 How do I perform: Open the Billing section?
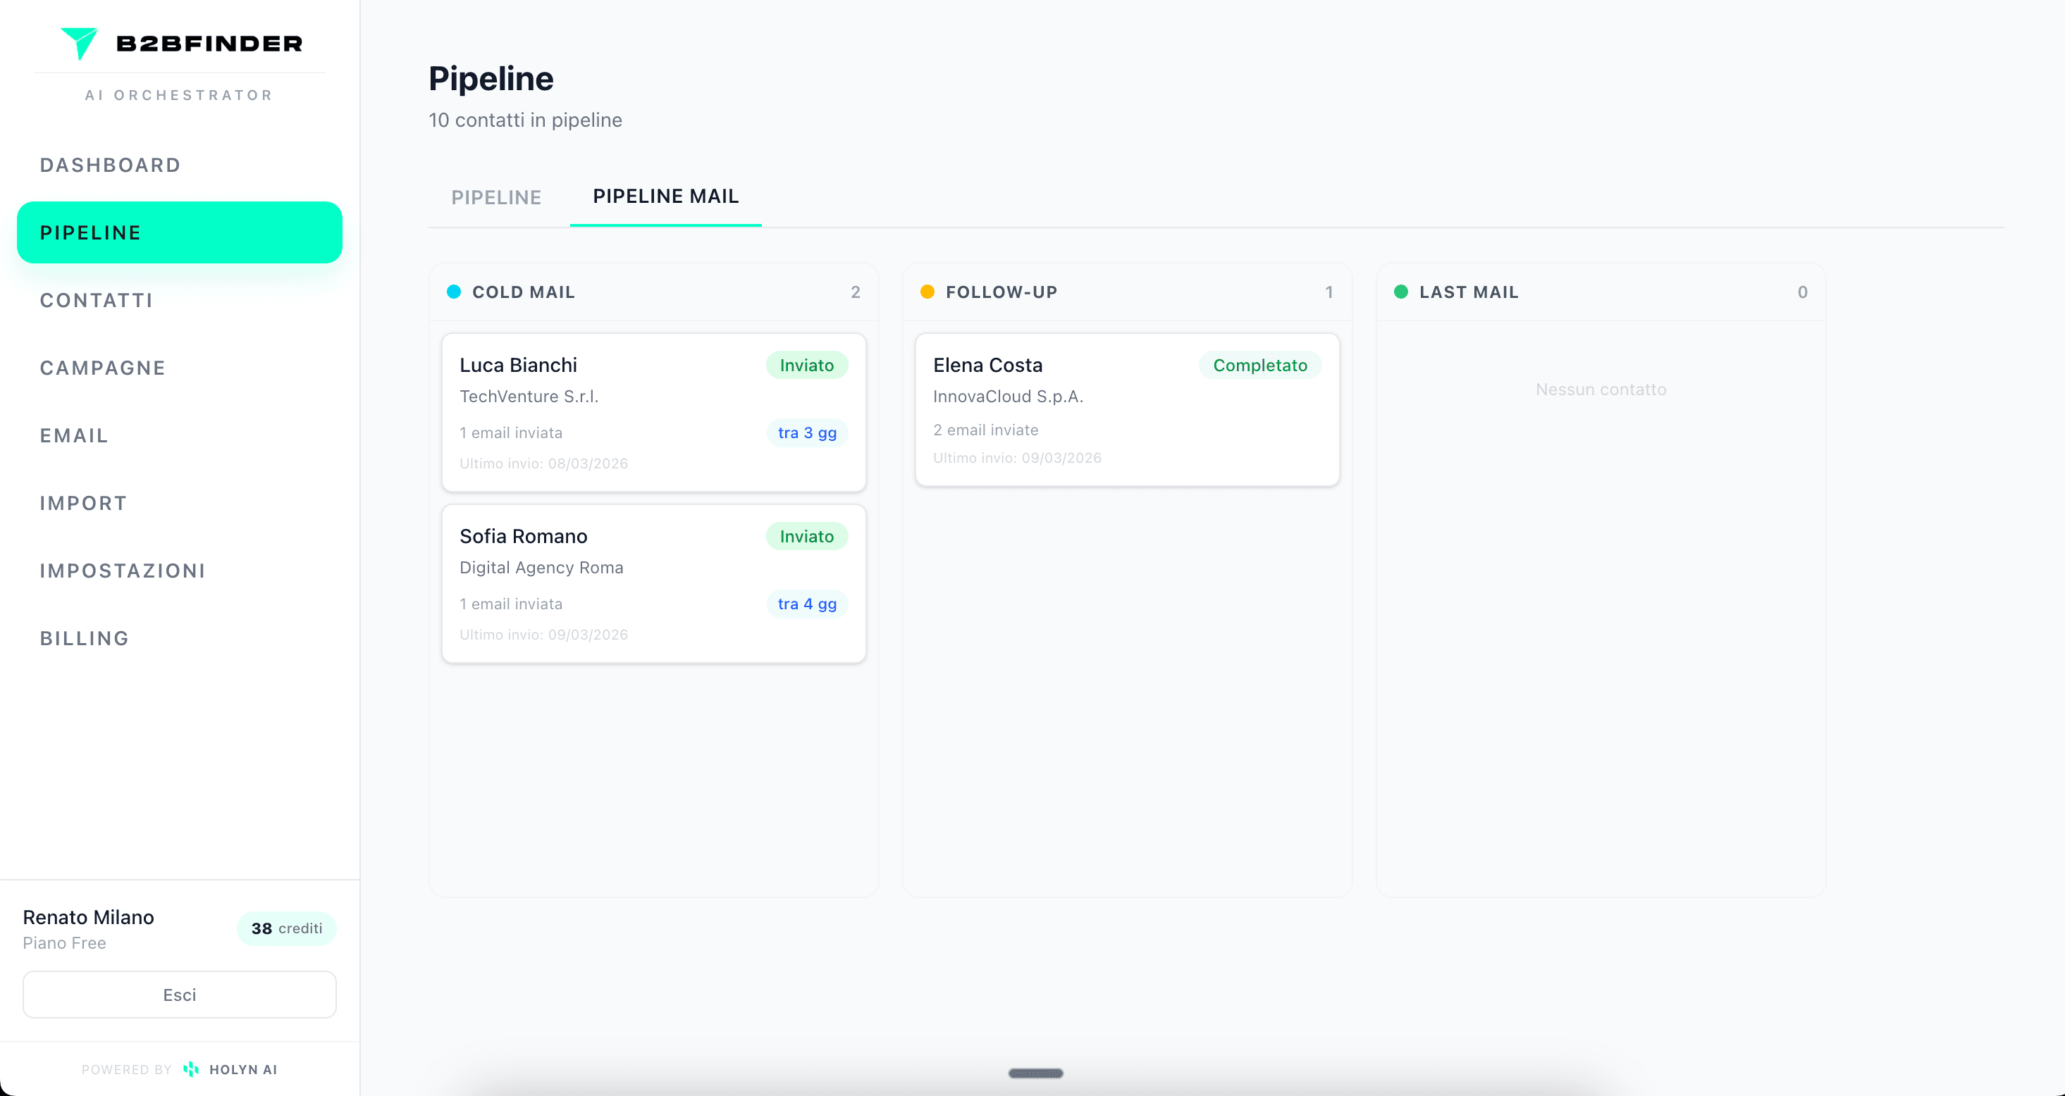[84, 637]
